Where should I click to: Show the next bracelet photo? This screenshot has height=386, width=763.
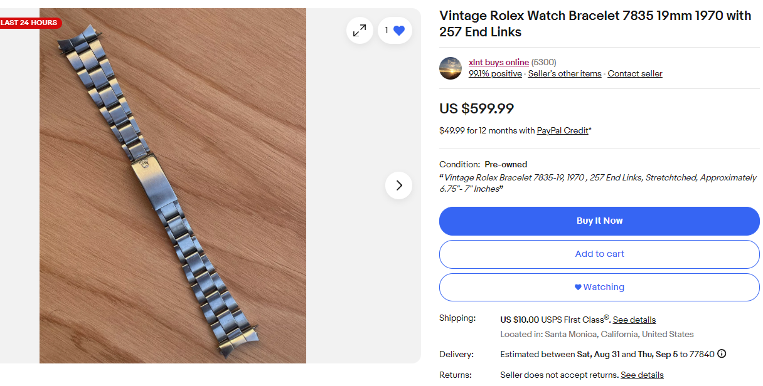(x=398, y=185)
